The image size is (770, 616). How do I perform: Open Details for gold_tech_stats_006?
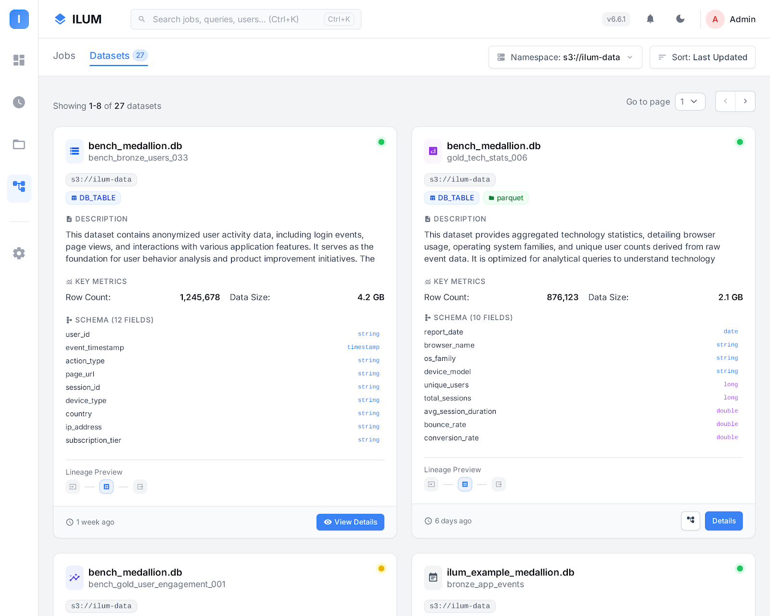tap(723, 521)
